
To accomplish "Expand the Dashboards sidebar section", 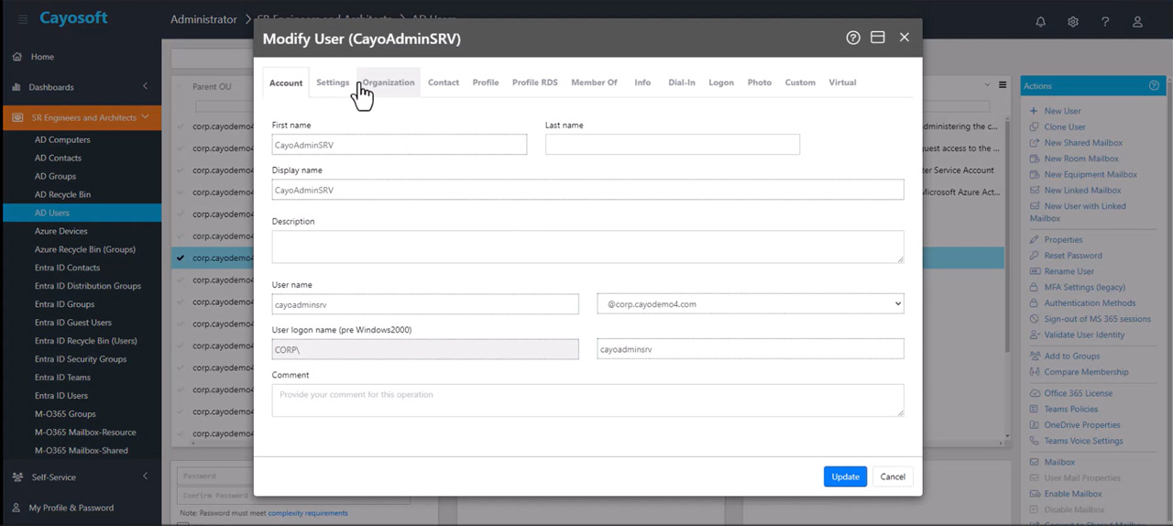I will (x=145, y=86).
